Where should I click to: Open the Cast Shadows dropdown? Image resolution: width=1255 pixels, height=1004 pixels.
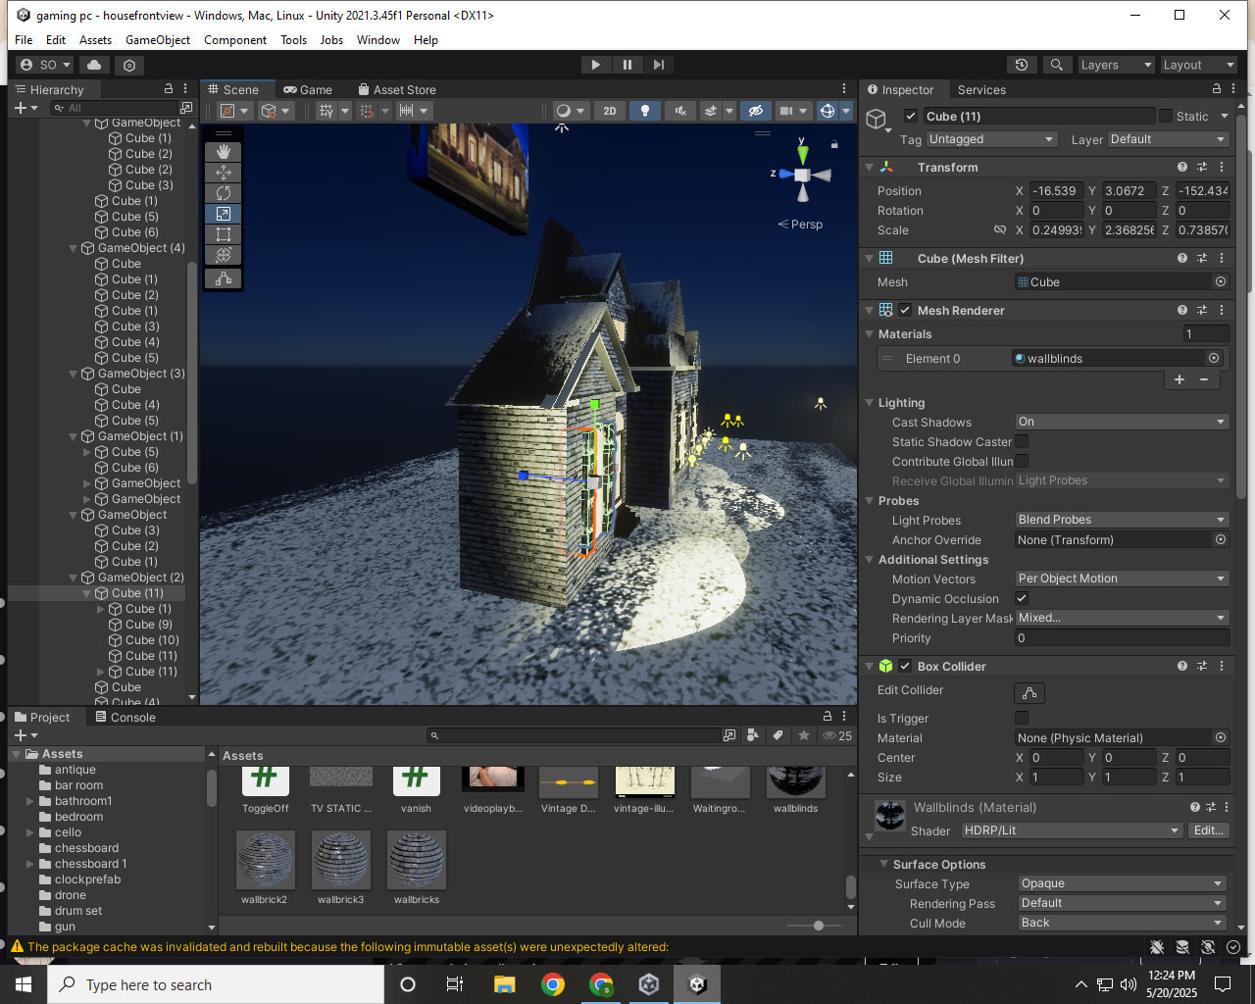click(x=1122, y=422)
